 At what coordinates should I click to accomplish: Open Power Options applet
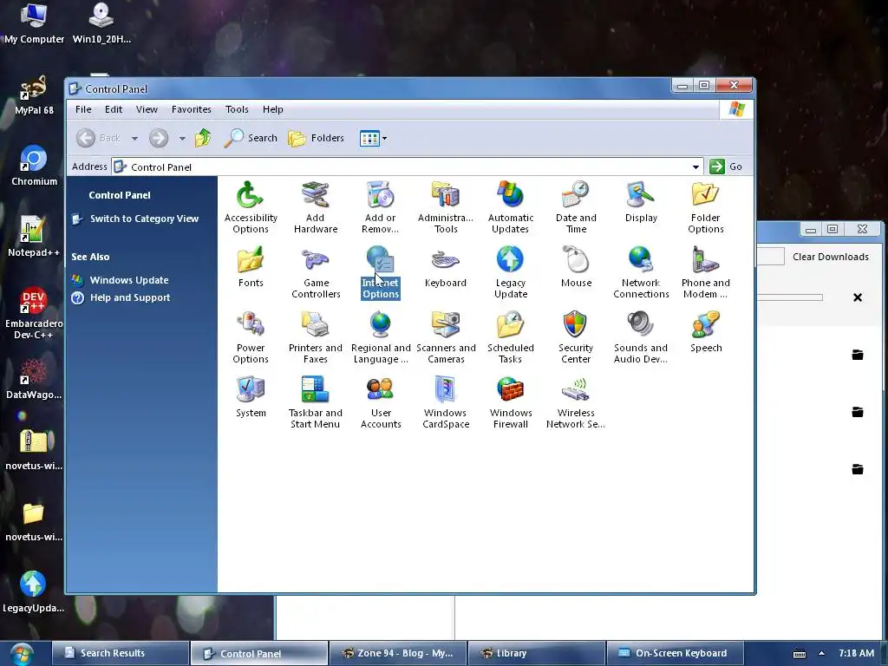coord(251,337)
